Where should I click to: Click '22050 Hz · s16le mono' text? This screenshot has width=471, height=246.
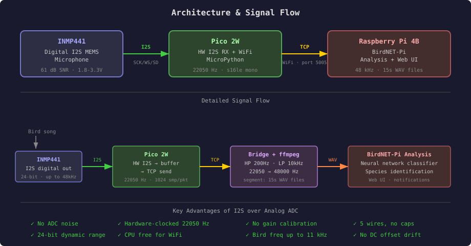225,70
